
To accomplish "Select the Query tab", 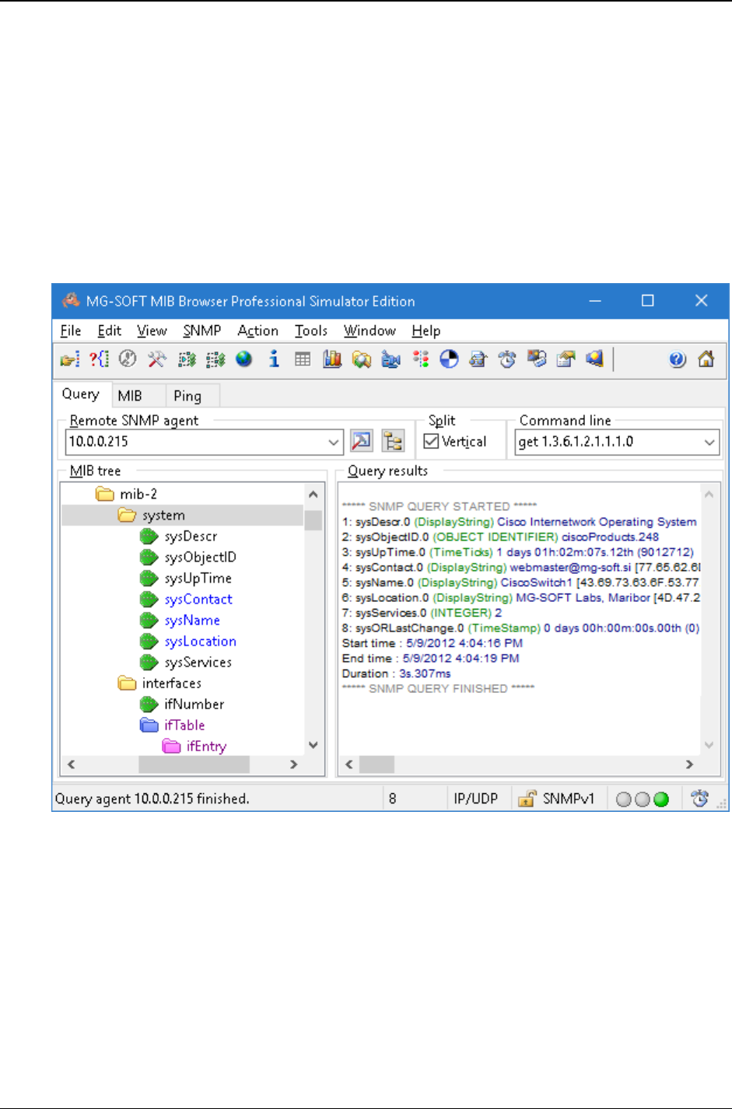I will [81, 394].
